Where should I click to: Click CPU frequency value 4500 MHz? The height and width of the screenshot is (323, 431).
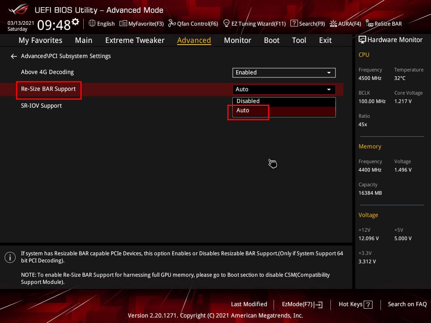(370, 78)
